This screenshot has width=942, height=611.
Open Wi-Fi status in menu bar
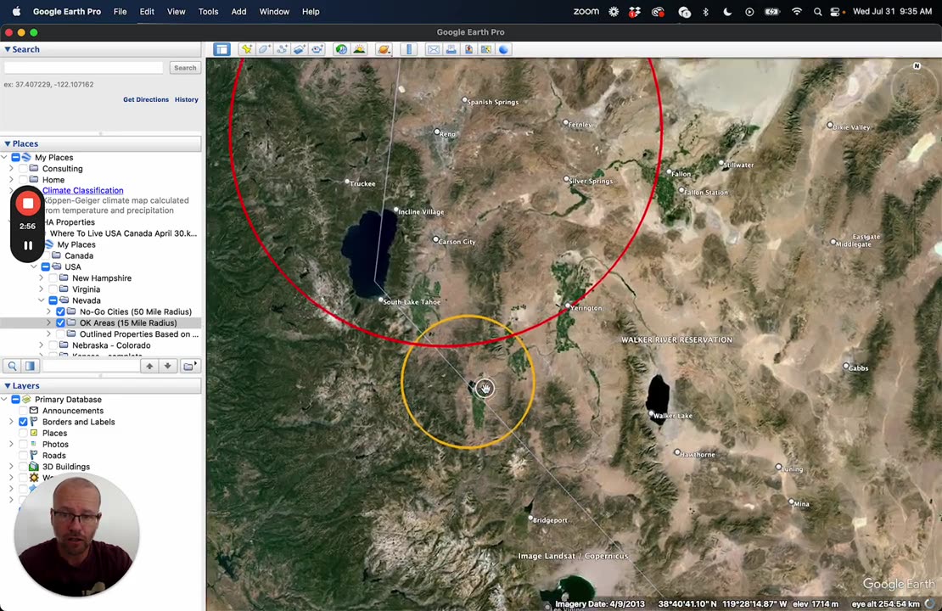point(797,11)
